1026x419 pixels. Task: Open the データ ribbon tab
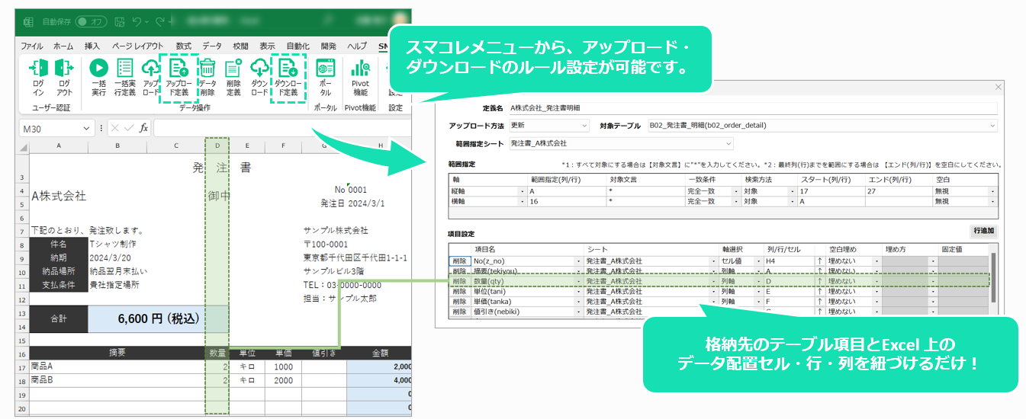point(212,46)
